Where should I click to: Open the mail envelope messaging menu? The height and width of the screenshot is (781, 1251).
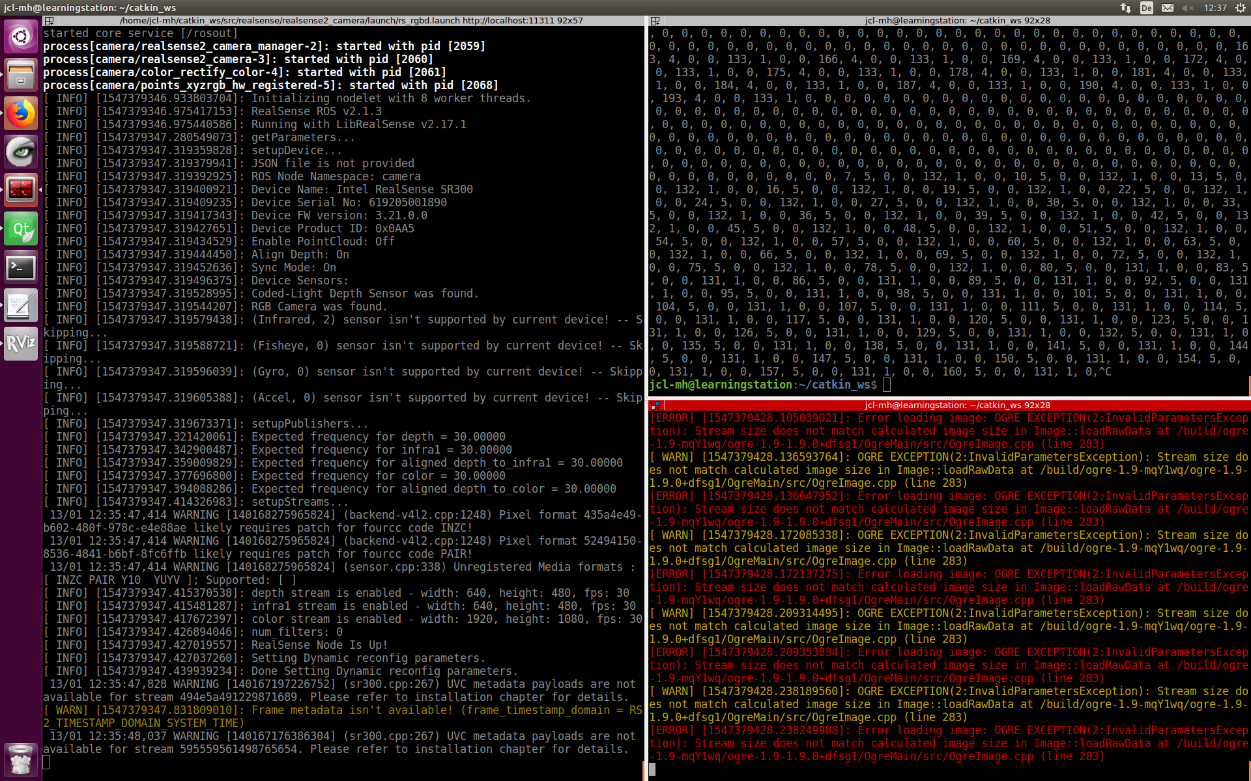pos(1167,8)
